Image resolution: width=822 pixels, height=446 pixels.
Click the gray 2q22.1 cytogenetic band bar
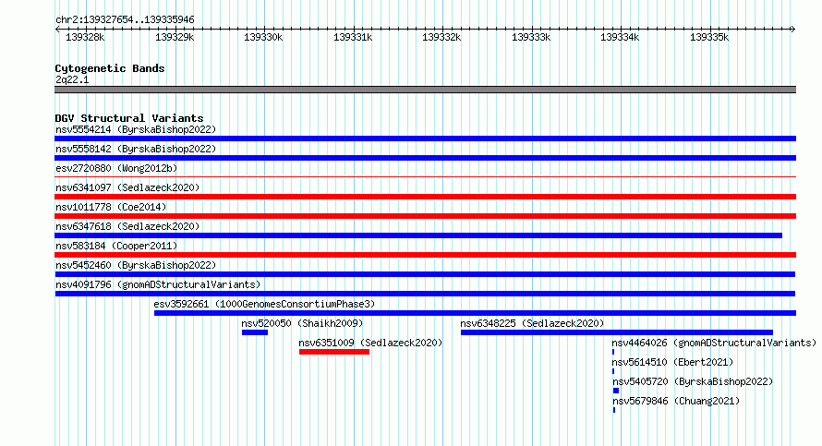point(425,90)
